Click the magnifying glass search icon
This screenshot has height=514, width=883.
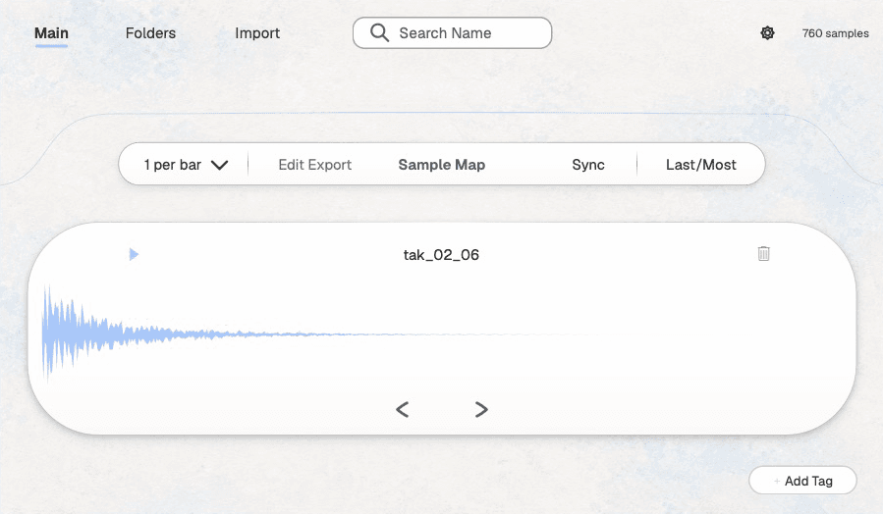coord(379,32)
